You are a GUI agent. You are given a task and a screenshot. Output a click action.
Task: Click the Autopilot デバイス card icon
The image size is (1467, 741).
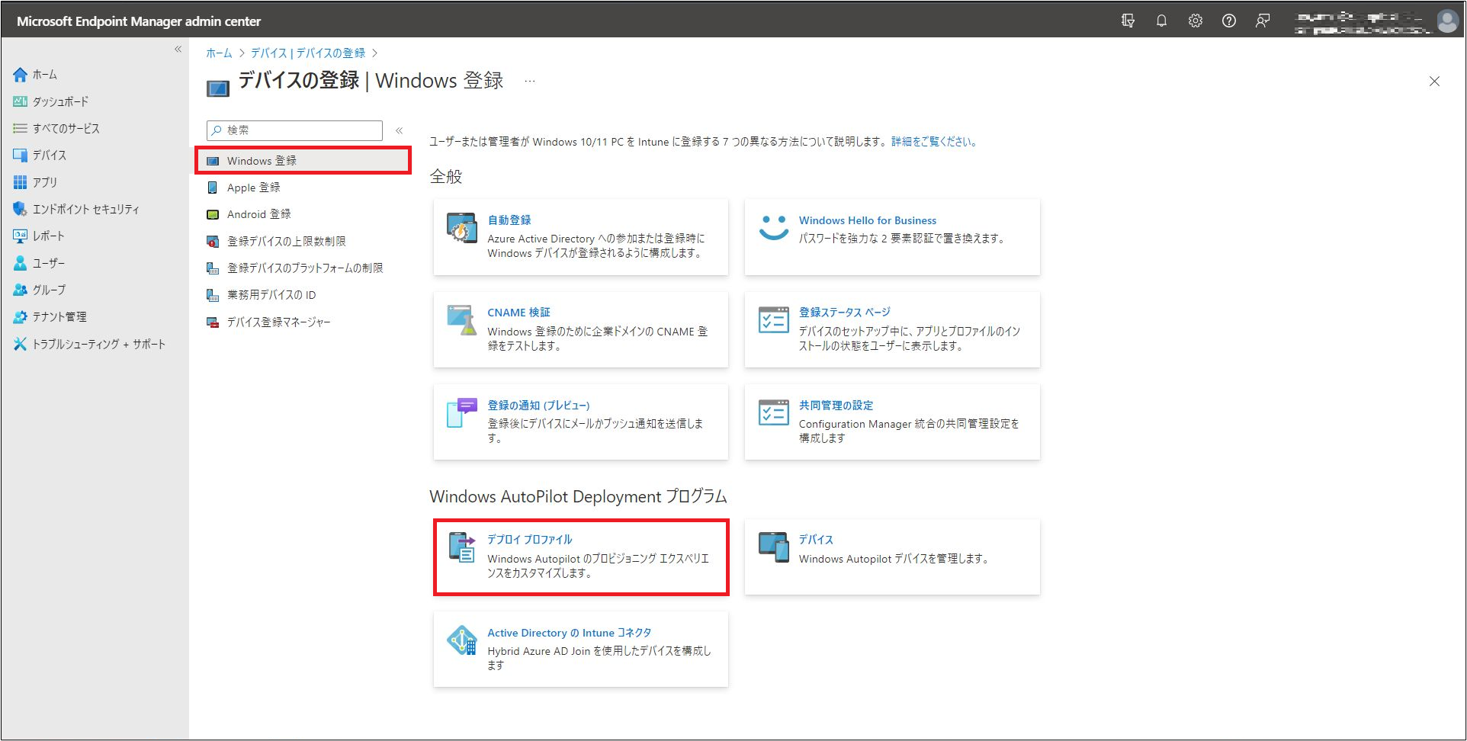[x=774, y=547]
